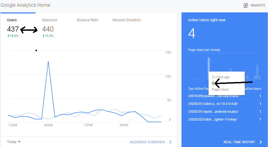Click the 100 y-axis value
The height and width of the screenshot is (147, 268).
click(168, 77)
